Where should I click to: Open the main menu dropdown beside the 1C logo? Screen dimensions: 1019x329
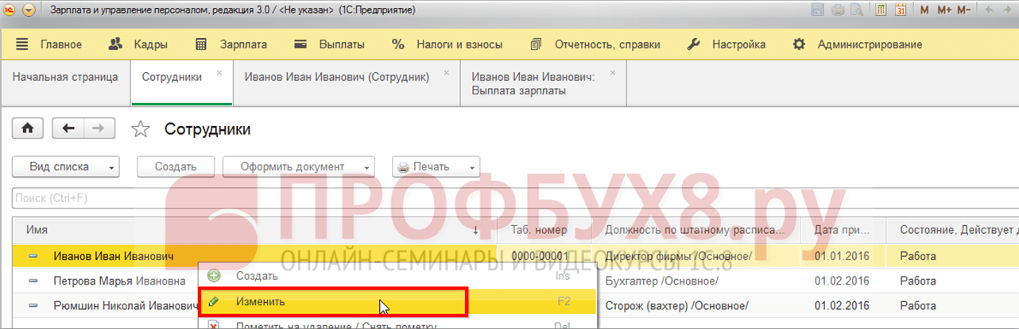click(29, 10)
